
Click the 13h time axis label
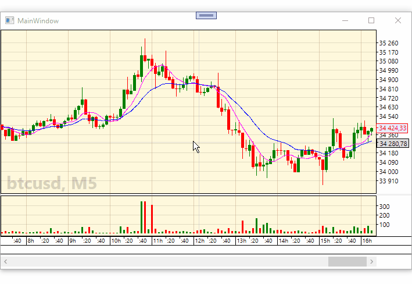(242, 241)
